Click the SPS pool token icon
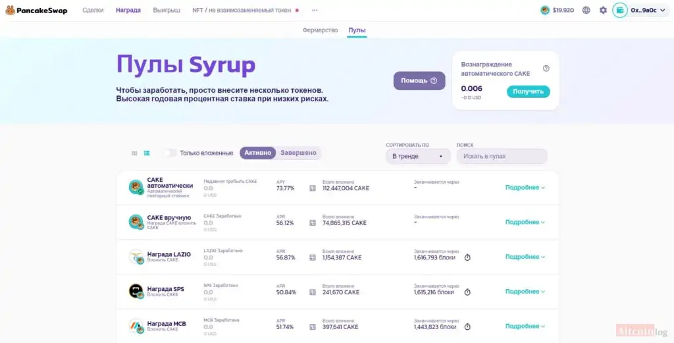This screenshot has height=343, width=674. pos(136,292)
